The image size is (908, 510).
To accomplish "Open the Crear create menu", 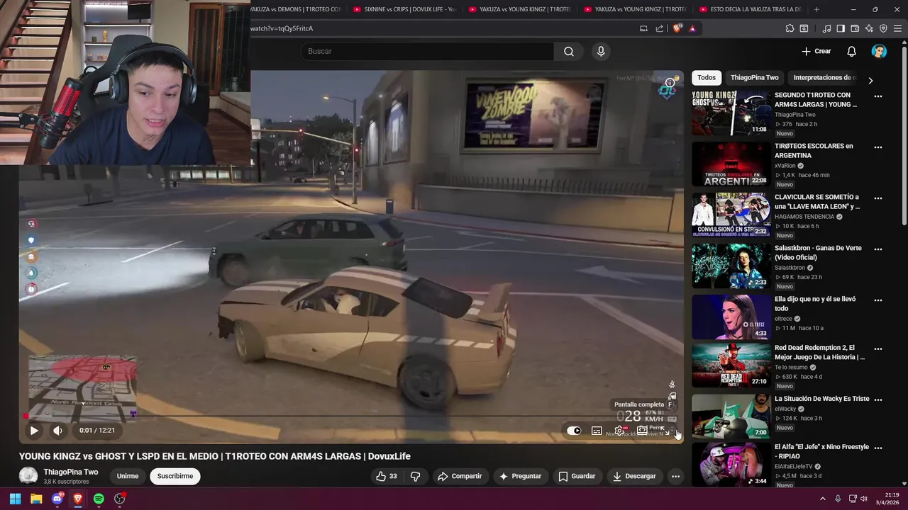I will pos(816,51).
